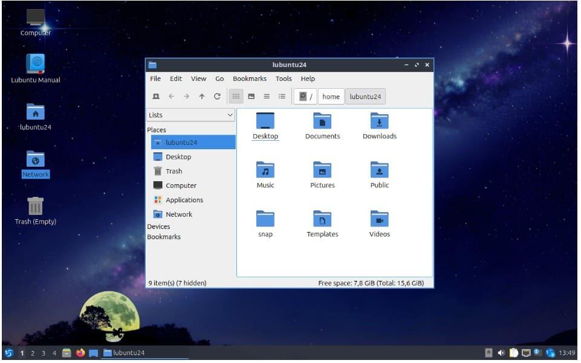Open the Tools menu

(x=284, y=79)
